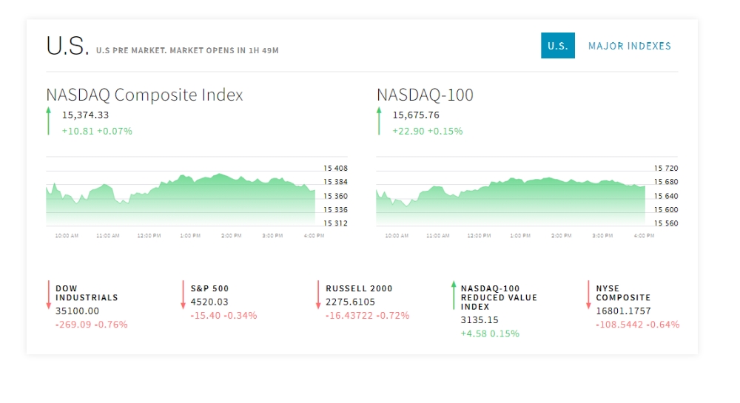
Task: Select the value 3135.15
Action: pyautogui.click(x=480, y=320)
